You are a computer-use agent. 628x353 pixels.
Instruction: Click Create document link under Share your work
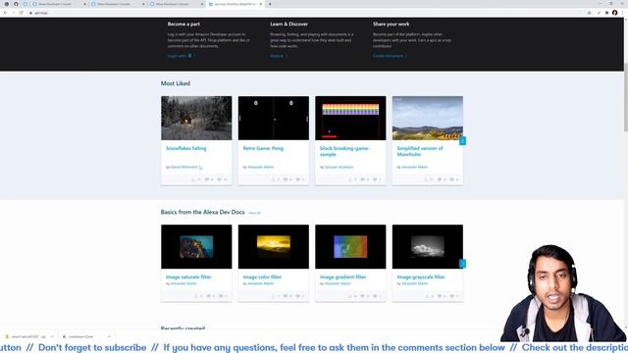point(390,56)
